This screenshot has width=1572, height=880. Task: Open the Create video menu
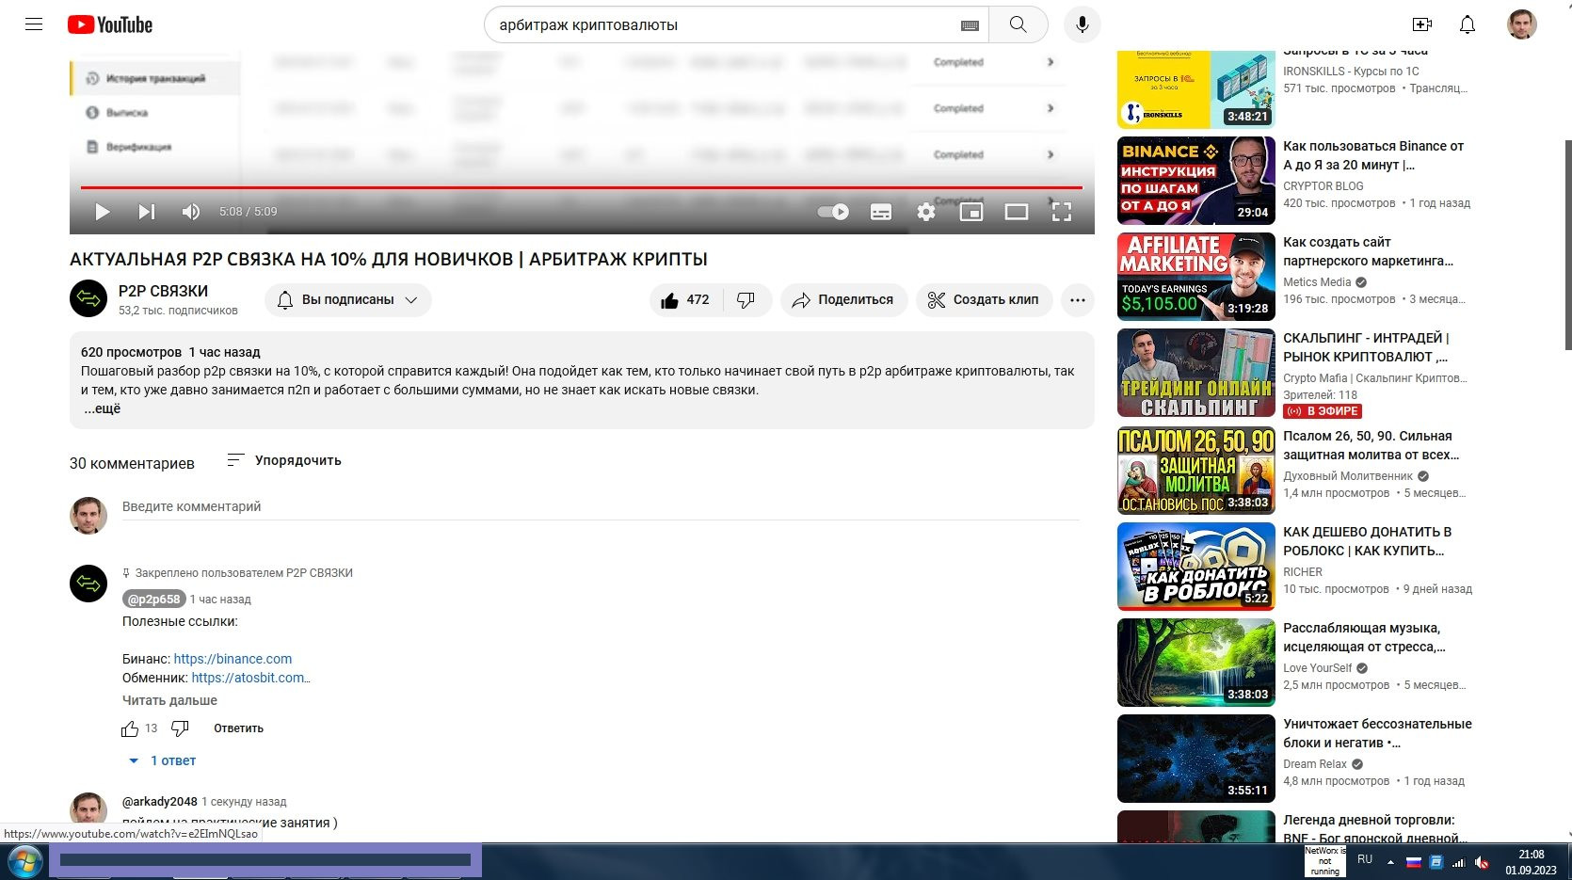click(1422, 24)
